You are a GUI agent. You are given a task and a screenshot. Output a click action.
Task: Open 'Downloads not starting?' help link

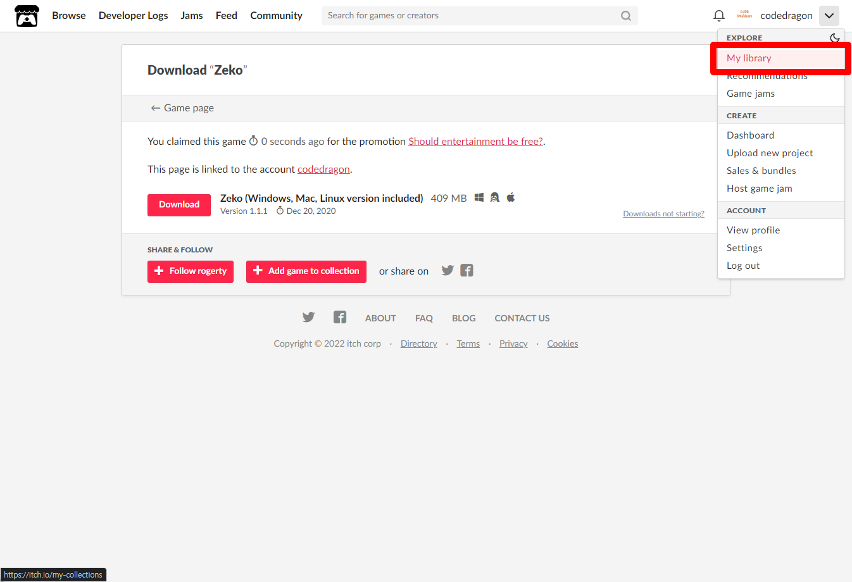(x=663, y=214)
